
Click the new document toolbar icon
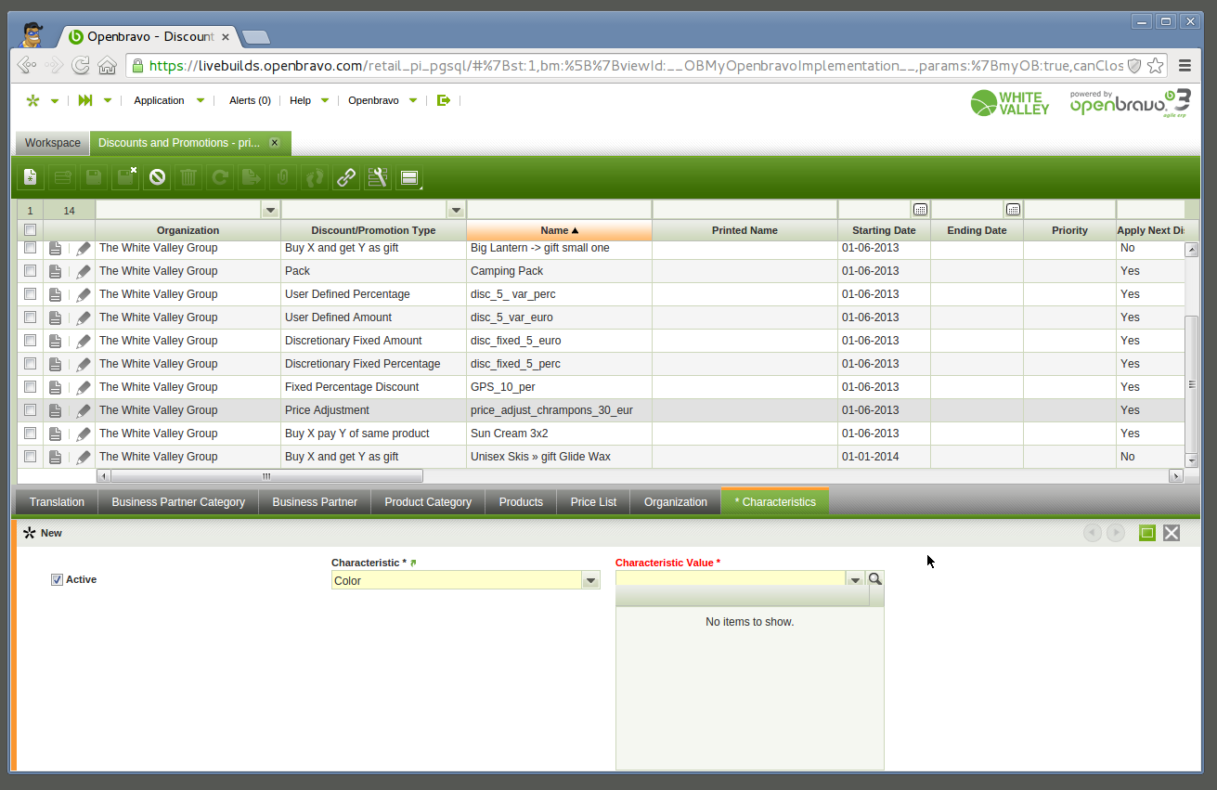[30, 177]
